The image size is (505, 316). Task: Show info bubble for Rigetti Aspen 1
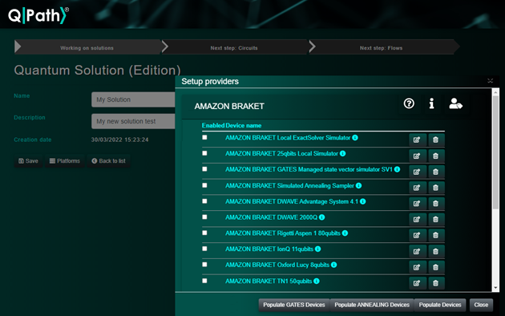point(345,233)
